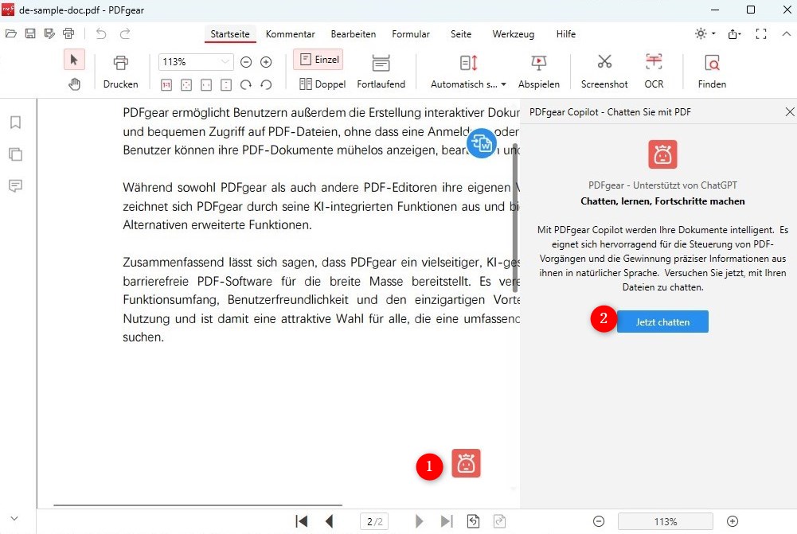Click the Jetzt chatten button
Viewport: 797px width, 534px height.
[x=662, y=322]
